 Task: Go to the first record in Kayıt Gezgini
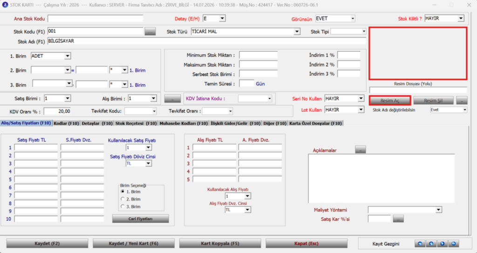pos(420,244)
